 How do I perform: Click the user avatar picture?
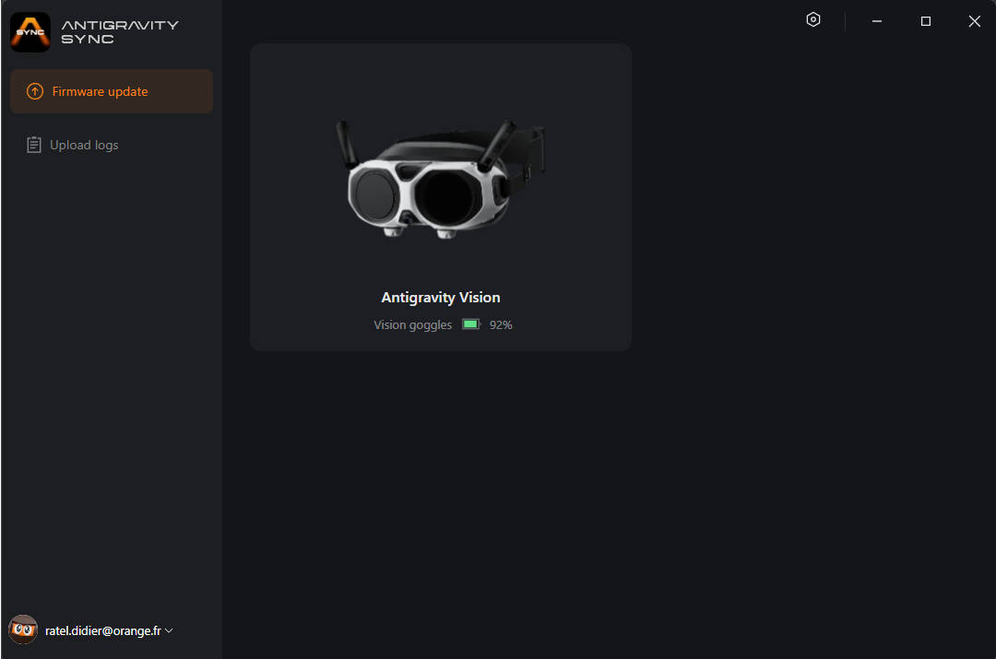click(23, 630)
